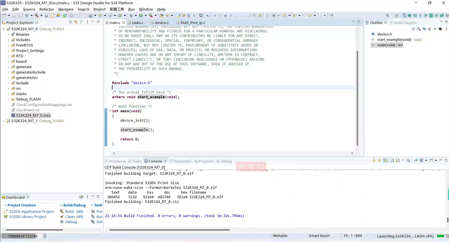
Task: Collapse the Project Creation dashboard section
Action: click(5, 205)
